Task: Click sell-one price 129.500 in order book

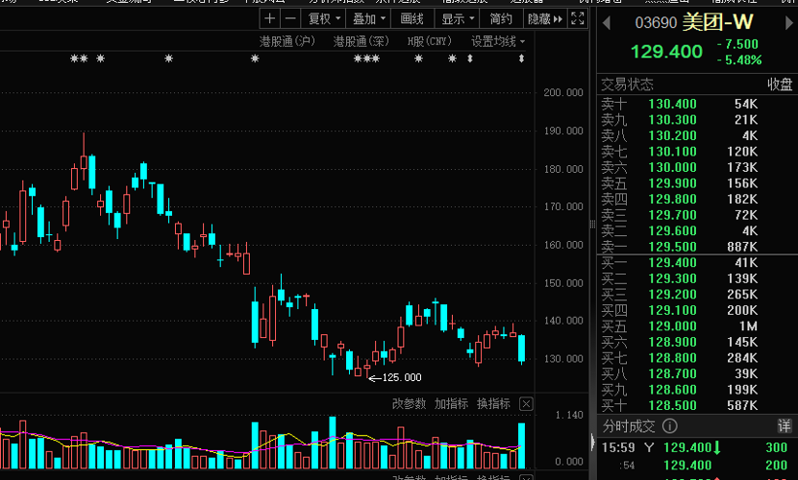Action: click(673, 247)
